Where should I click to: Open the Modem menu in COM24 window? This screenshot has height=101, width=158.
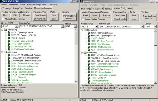click(4, 5)
